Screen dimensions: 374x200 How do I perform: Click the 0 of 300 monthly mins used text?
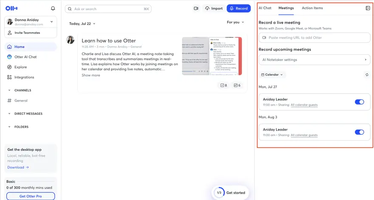click(29, 188)
